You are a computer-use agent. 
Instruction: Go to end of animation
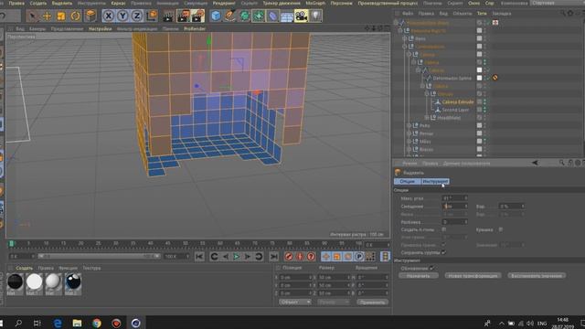274,256
